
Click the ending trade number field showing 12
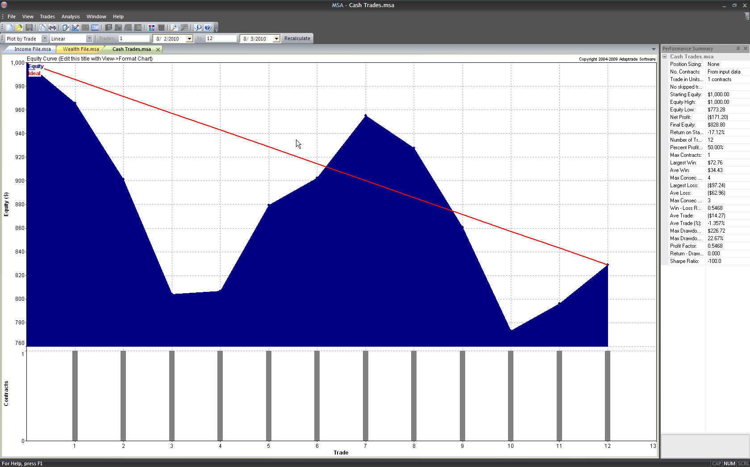pyautogui.click(x=221, y=39)
